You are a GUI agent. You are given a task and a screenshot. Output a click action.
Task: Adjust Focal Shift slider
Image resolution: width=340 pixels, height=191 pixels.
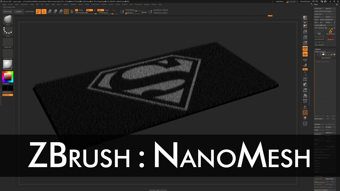point(136,10)
